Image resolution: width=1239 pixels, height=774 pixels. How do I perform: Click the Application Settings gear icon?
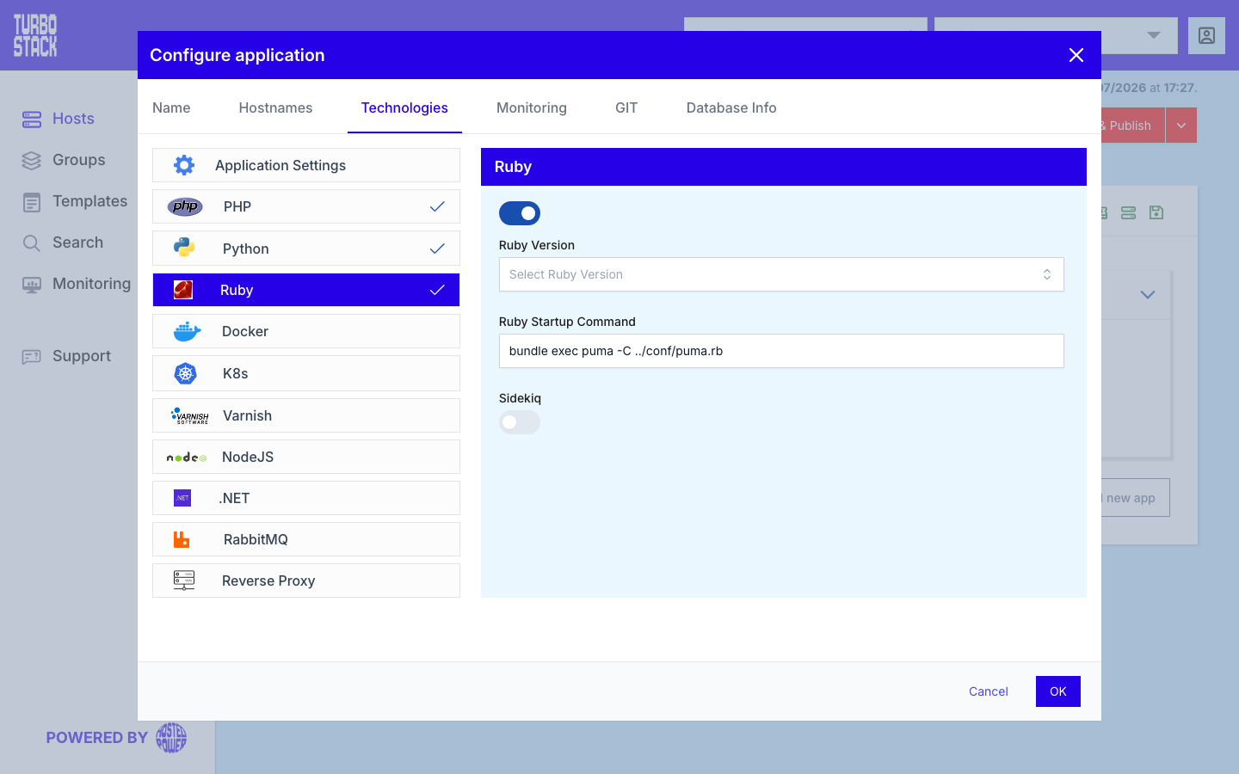184,165
